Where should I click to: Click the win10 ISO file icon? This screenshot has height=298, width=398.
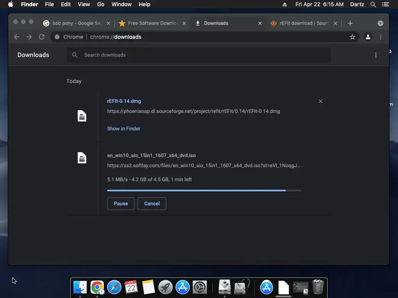pyautogui.click(x=82, y=158)
